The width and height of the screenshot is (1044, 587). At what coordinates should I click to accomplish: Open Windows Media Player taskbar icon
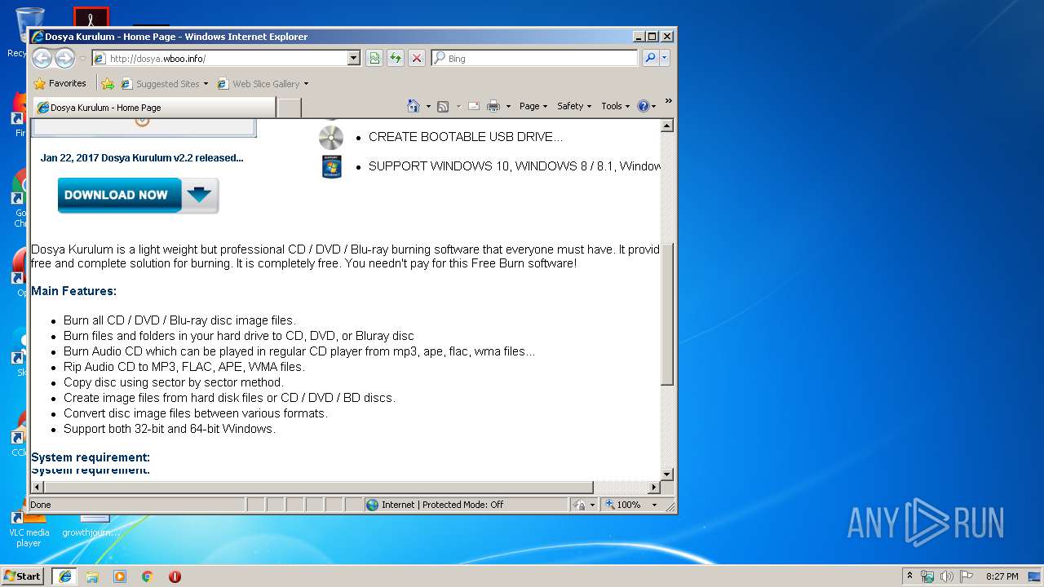pyautogui.click(x=120, y=576)
